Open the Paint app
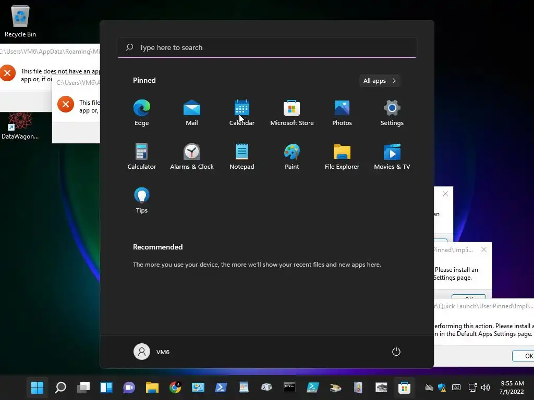The height and width of the screenshot is (400, 534). 292,157
